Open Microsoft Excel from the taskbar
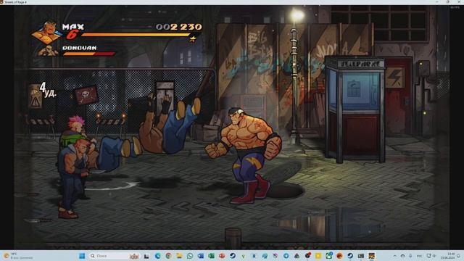This screenshot has width=464, height=261. (x=211, y=256)
